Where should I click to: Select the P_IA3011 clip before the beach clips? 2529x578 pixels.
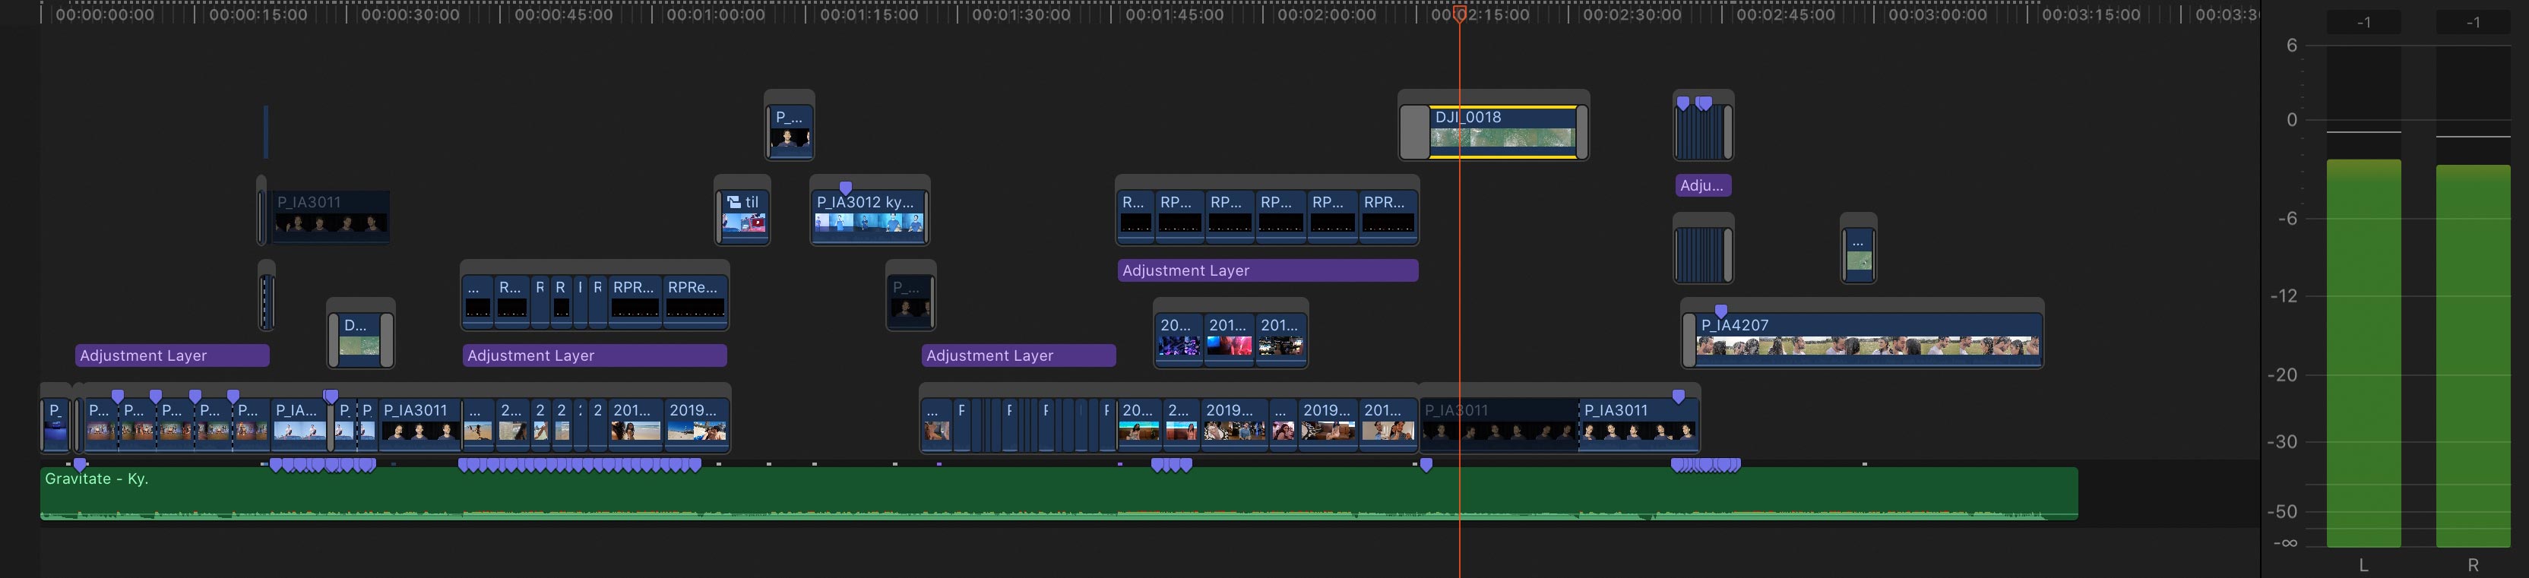419,425
